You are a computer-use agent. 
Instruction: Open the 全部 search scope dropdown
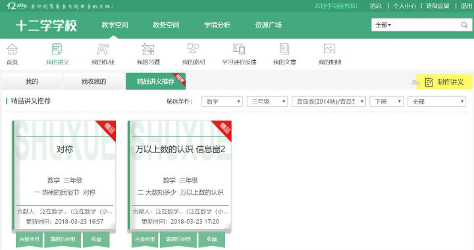pos(383,25)
